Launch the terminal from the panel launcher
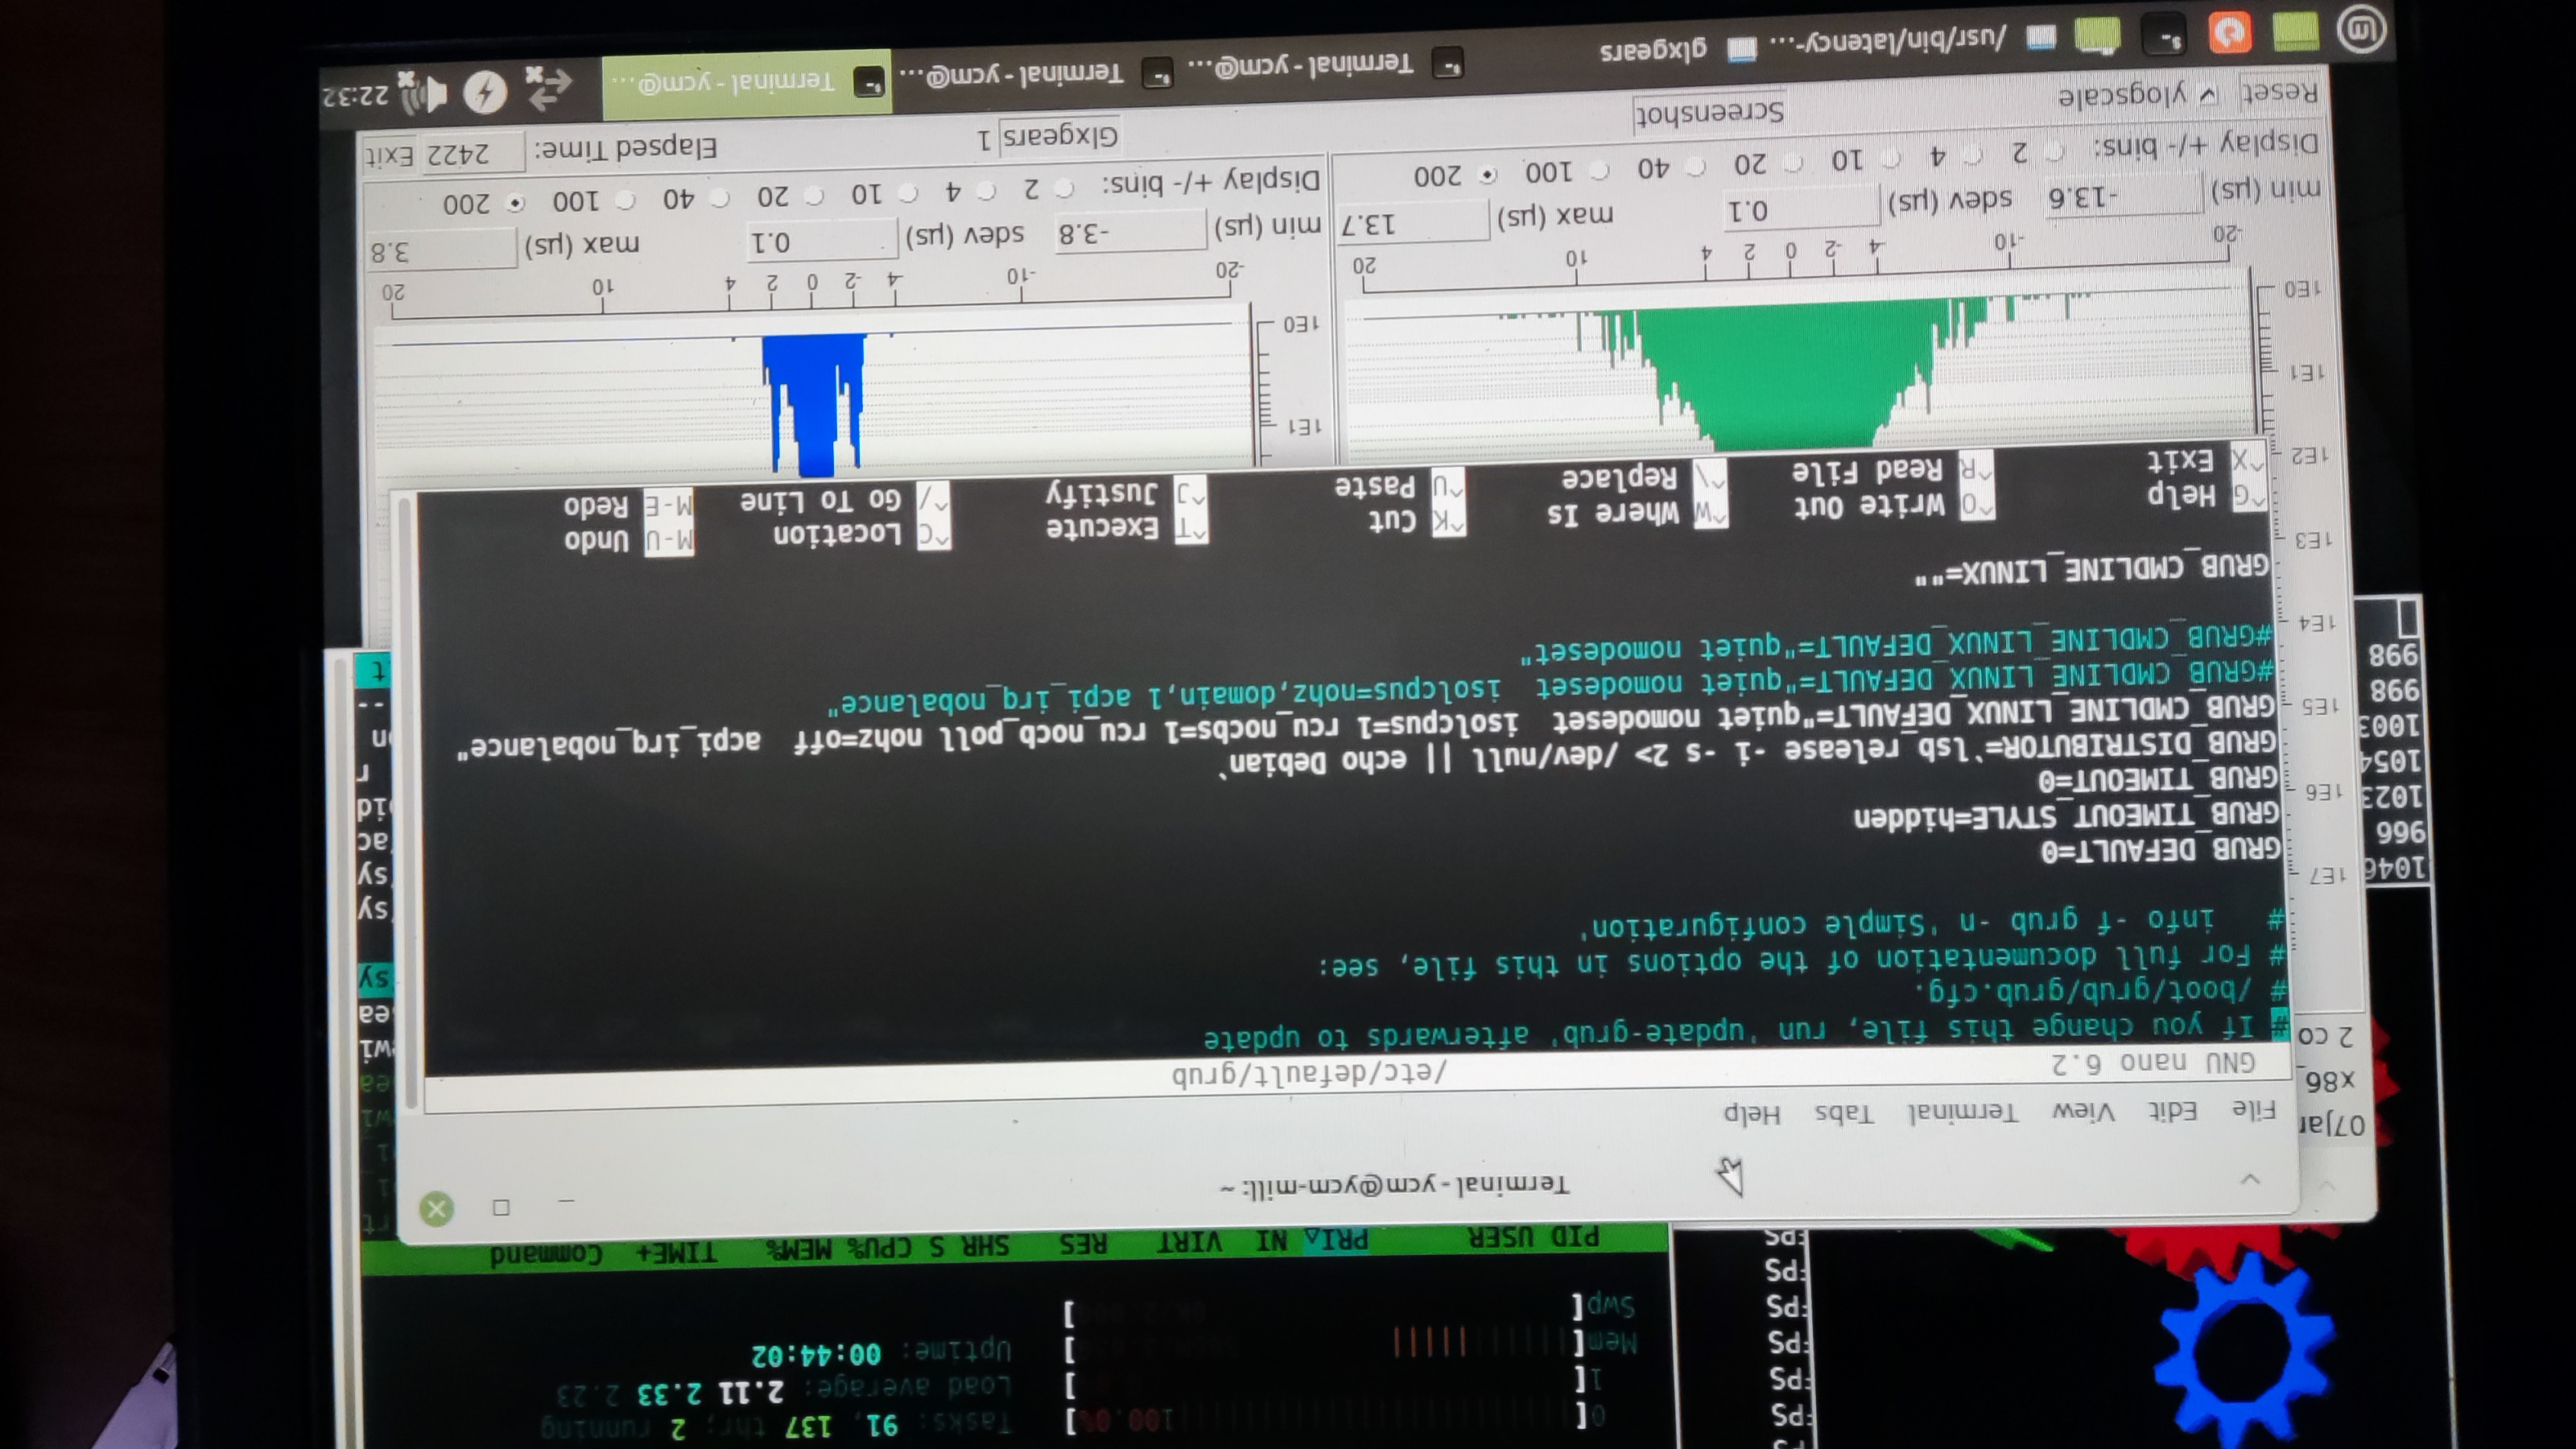The width and height of the screenshot is (2576, 1449). click(x=2165, y=36)
